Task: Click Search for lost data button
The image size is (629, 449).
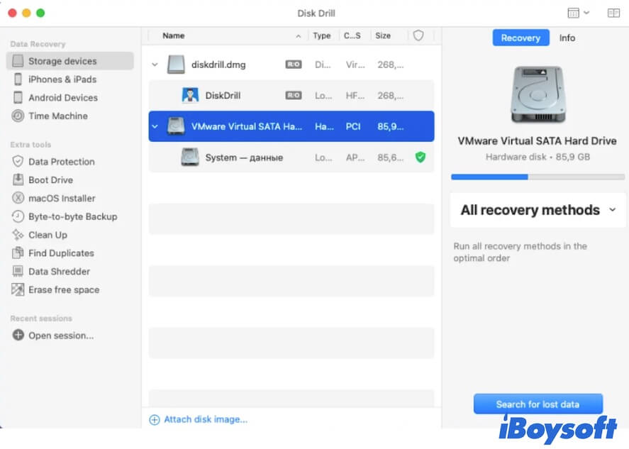Action: click(x=538, y=404)
